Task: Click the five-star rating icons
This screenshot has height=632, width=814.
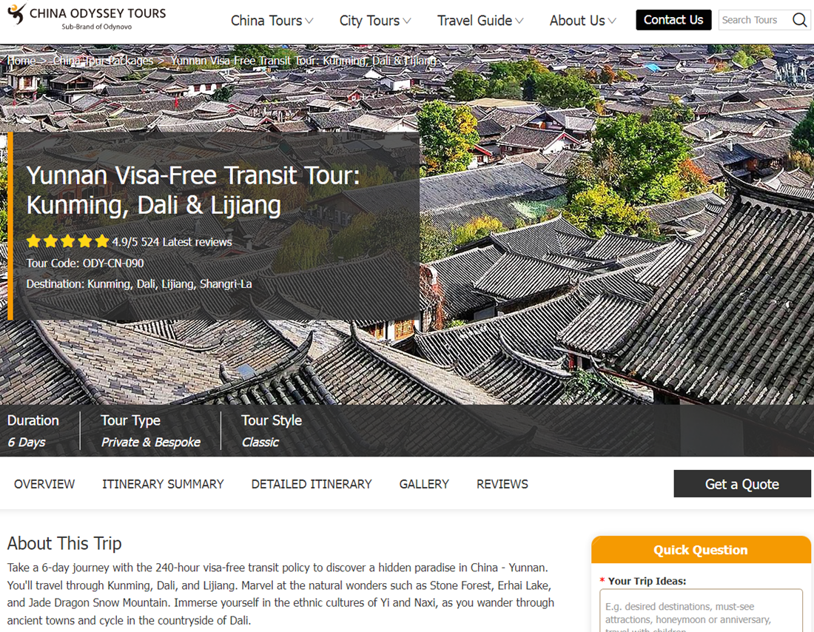Action: [x=67, y=241]
